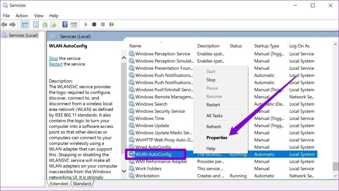Click the Restart the service link

tap(56, 64)
